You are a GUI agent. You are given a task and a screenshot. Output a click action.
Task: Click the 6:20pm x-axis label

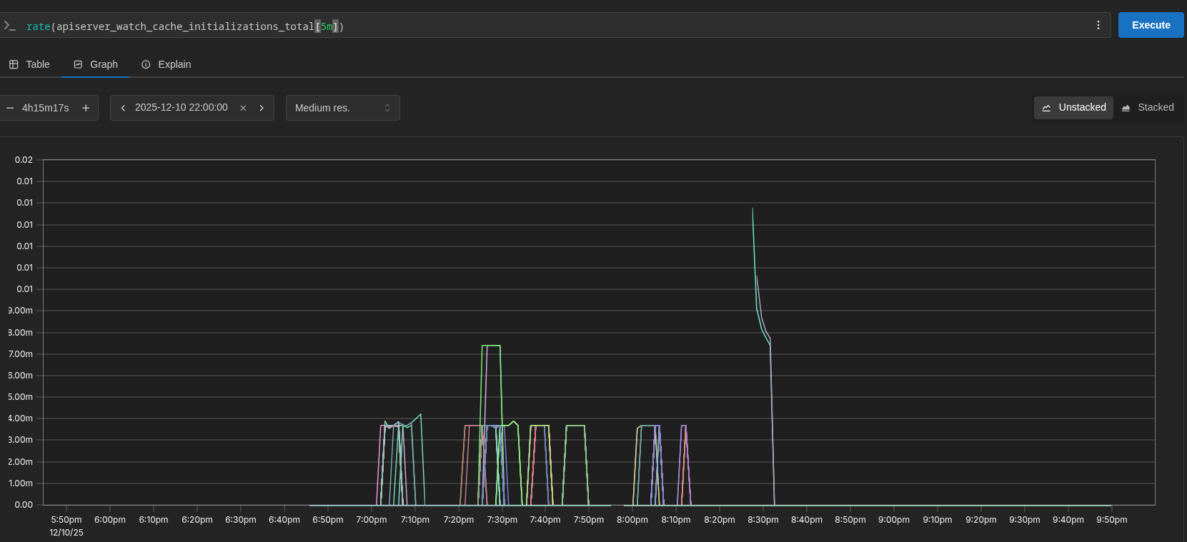point(197,520)
